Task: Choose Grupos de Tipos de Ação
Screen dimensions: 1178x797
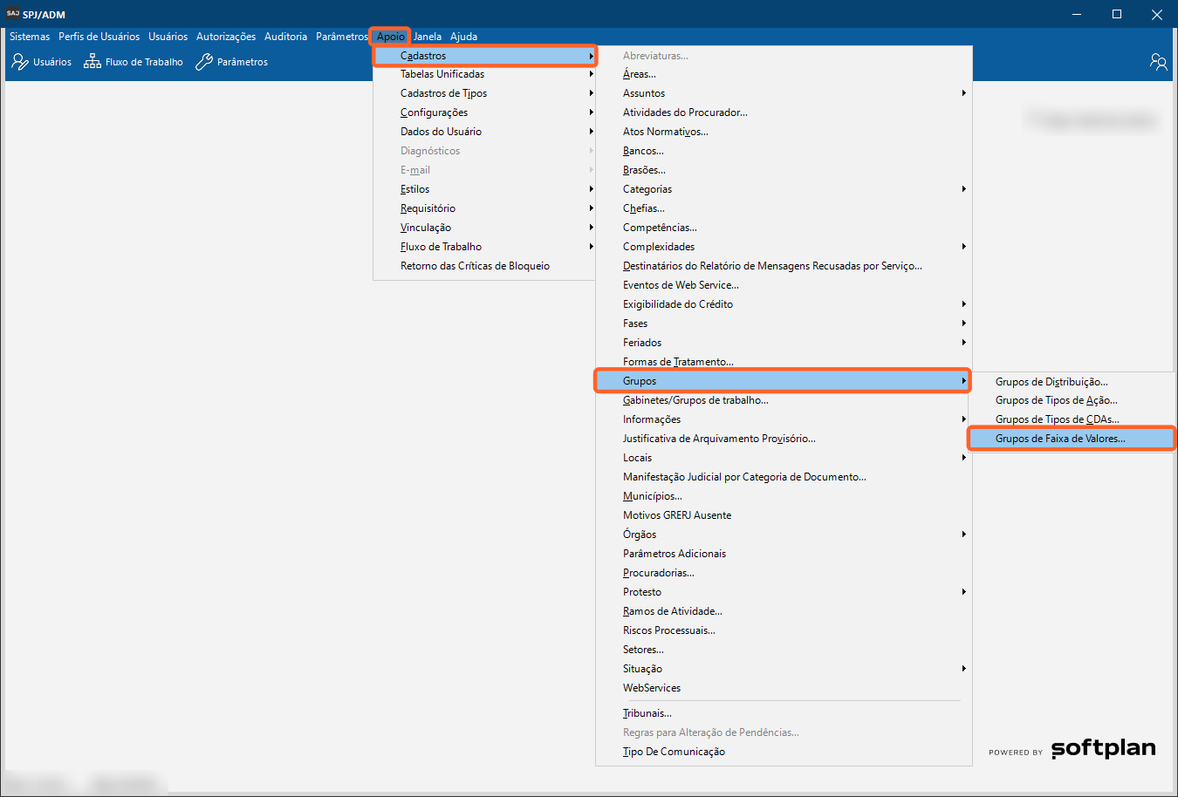Action: pyautogui.click(x=1056, y=400)
